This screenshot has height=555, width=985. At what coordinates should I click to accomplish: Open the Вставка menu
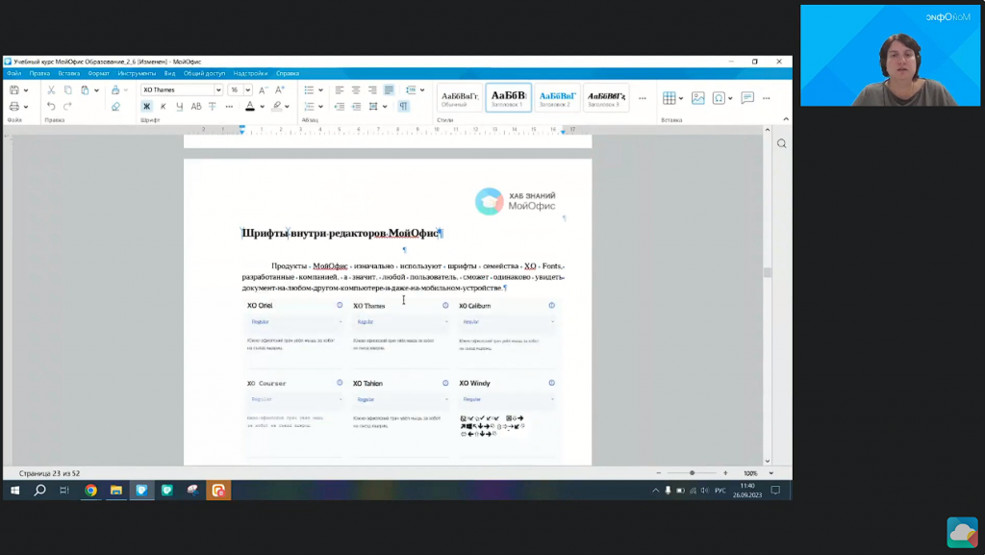click(69, 73)
